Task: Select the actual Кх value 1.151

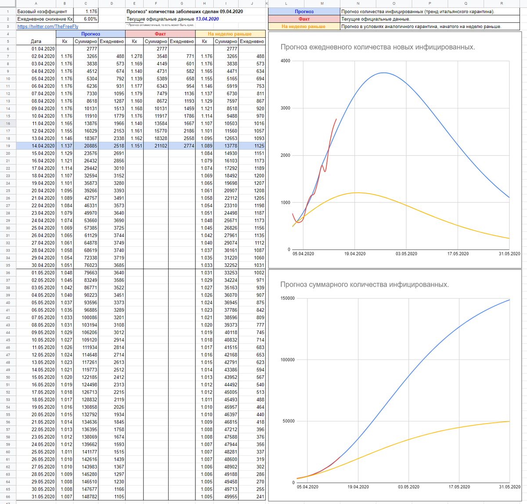Action: 134,146
